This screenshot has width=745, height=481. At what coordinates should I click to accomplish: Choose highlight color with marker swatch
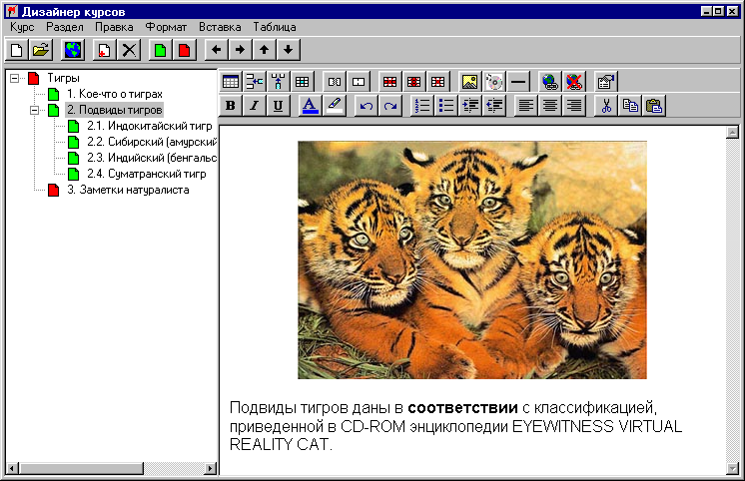(x=335, y=106)
